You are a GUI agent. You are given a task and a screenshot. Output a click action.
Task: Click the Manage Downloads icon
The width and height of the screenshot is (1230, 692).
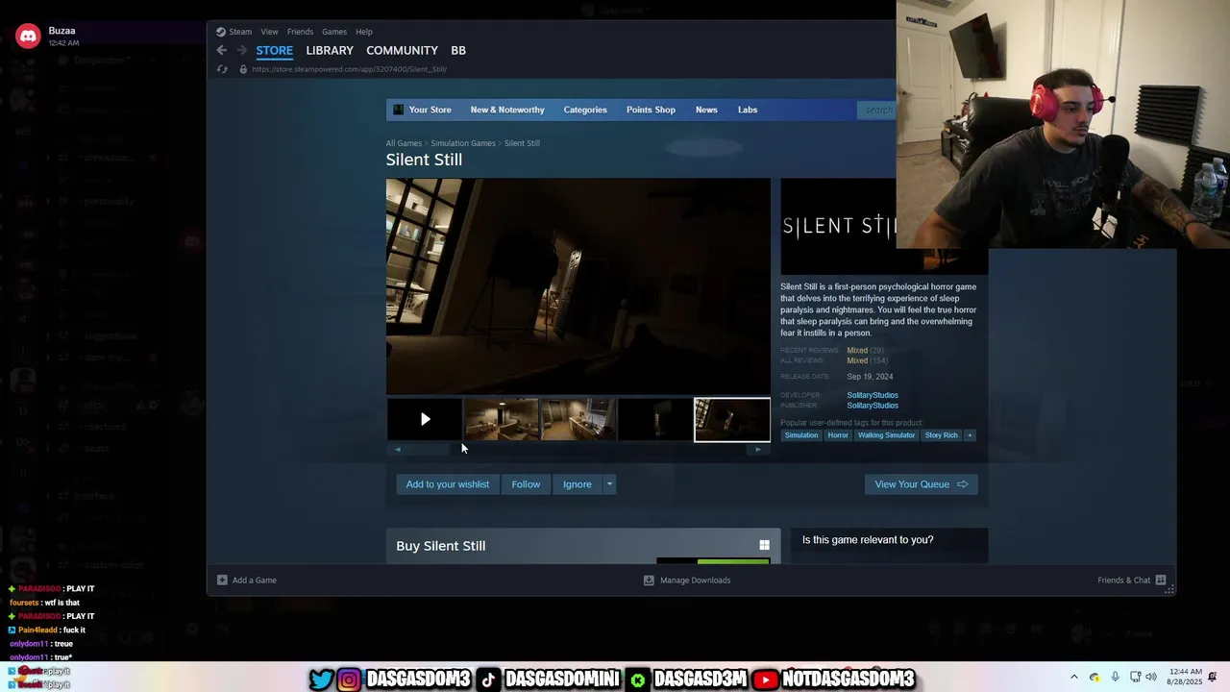(649, 580)
